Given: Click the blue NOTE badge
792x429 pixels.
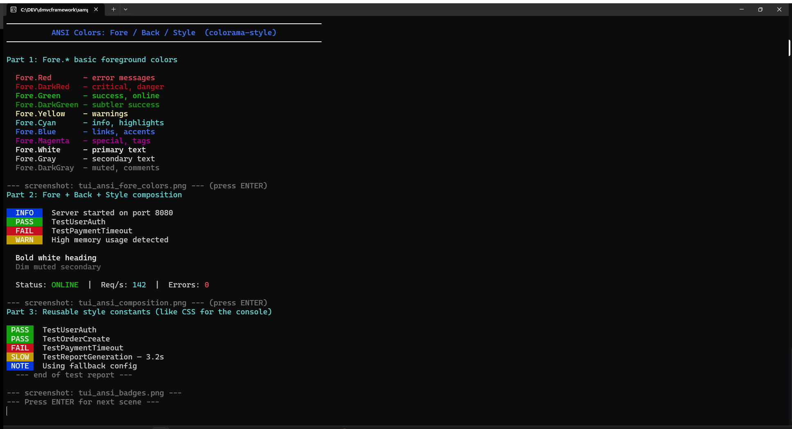Looking at the screenshot, I should click(x=20, y=366).
